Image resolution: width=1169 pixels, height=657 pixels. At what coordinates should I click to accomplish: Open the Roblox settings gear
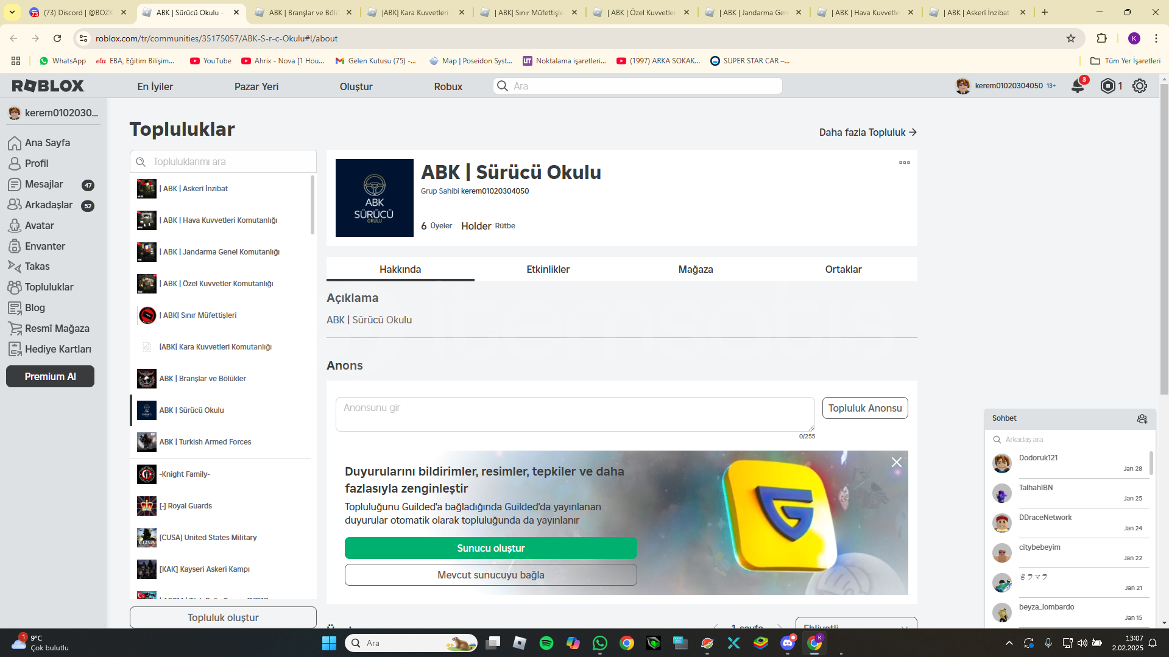(x=1140, y=86)
